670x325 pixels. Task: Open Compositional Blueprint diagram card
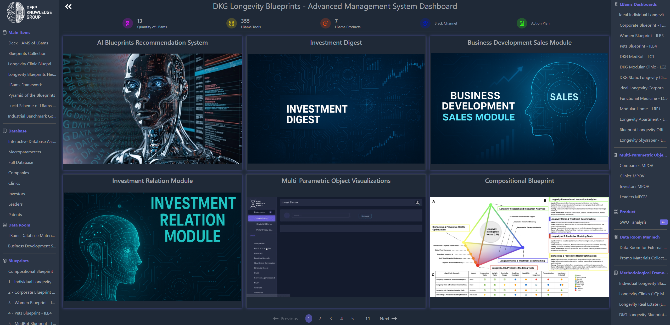point(519,247)
